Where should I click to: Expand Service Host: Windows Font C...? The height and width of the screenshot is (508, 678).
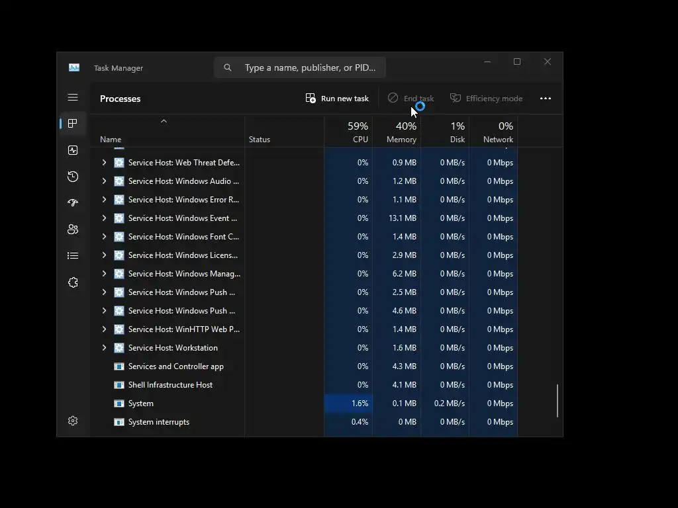104,237
